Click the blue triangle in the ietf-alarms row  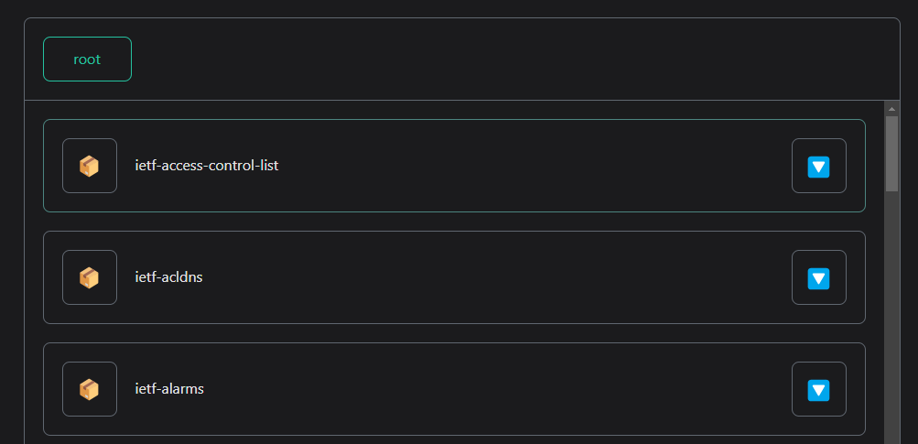818,390
